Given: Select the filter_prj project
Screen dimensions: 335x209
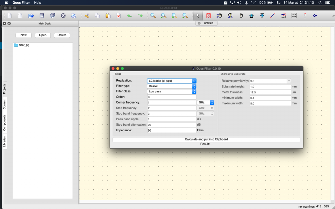Looking at the screenshot, I should pyautogui.click(x=22, y=45).
